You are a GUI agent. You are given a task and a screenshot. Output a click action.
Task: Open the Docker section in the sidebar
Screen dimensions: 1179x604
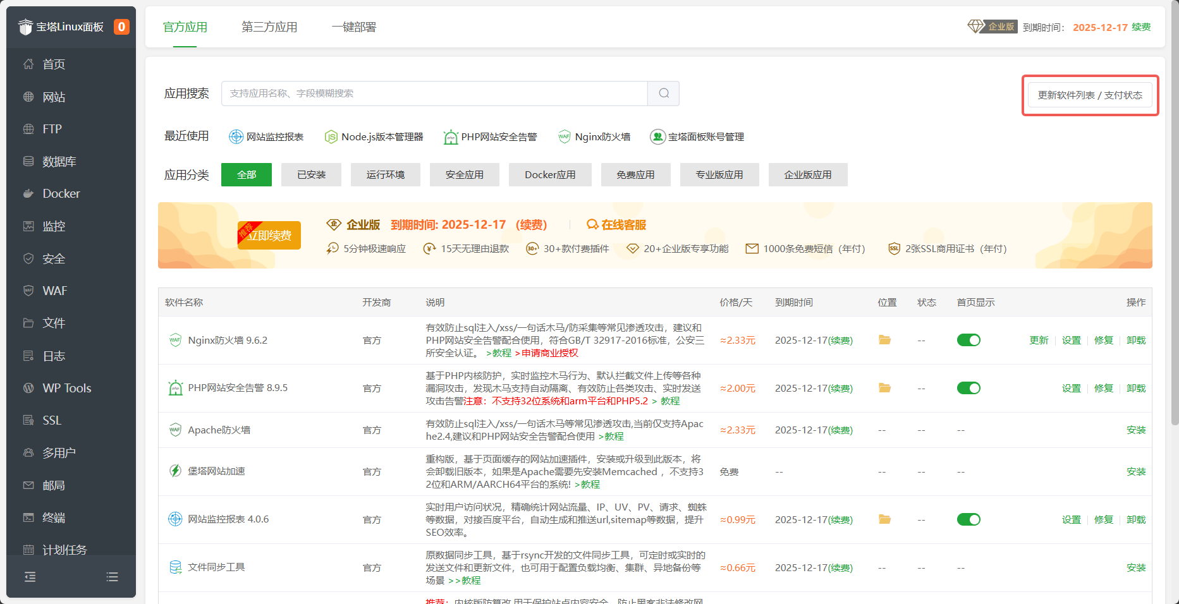(x=60, y=193)
